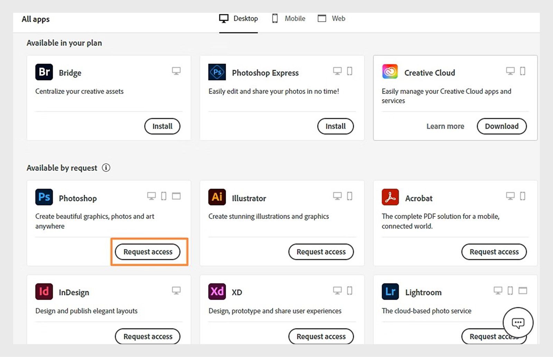
Task: Switch to the Mobile tab
Action: pyautogui.click(x=289, y=19)
